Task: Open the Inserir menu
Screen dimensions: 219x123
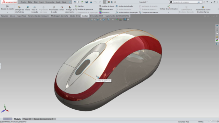Action: pos(41,2)
